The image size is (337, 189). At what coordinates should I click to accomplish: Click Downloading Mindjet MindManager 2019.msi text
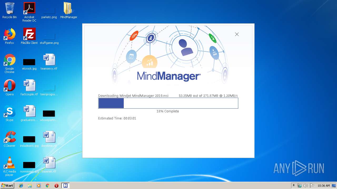tap(133, 96)
